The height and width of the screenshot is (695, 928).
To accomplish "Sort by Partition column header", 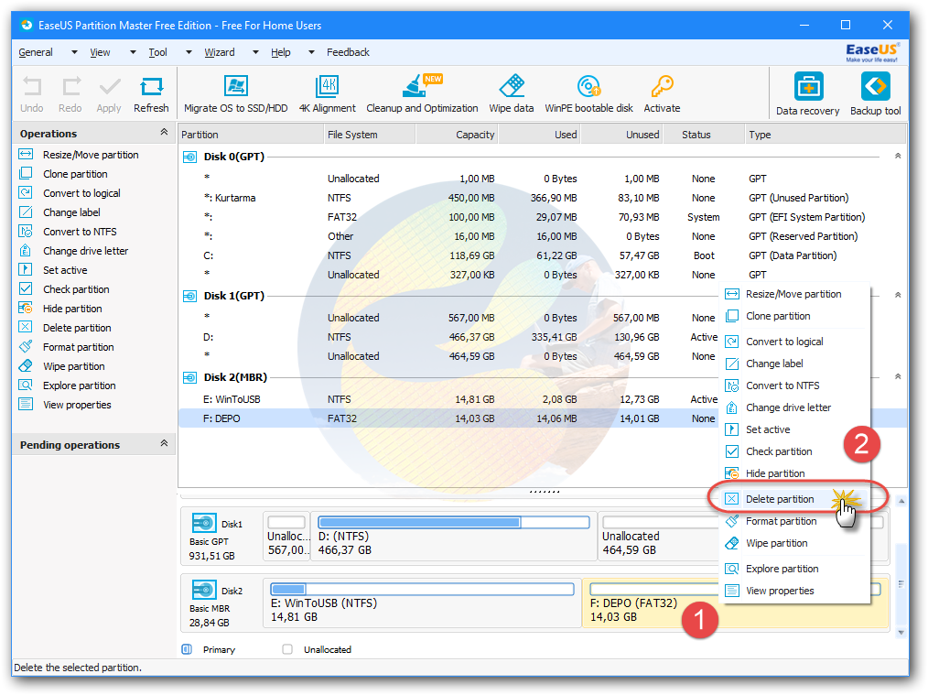I will pos(251,135).
